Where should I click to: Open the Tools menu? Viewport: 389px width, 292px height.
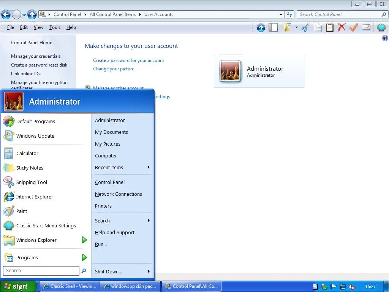pyautogui.click(x=55, y=27)
